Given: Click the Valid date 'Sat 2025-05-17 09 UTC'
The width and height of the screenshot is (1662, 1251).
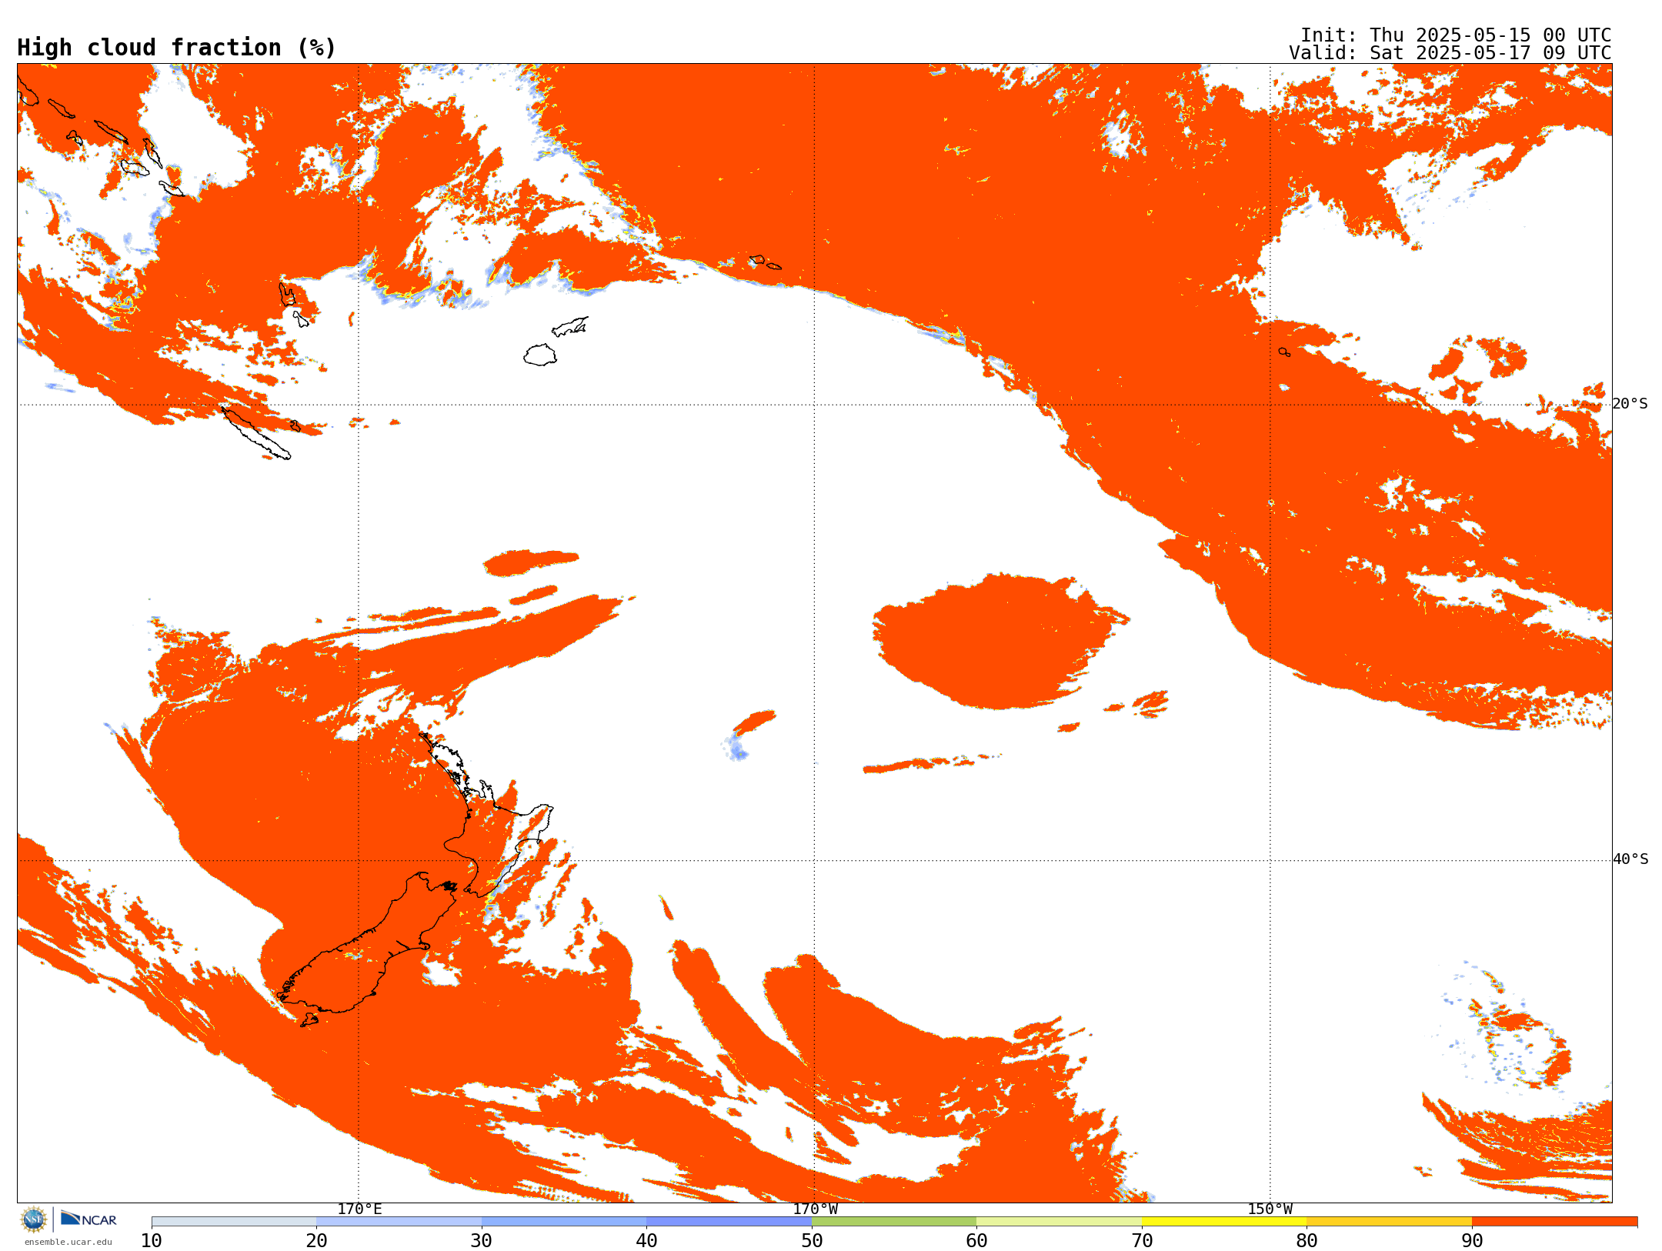Looking at the screenshot, I should [x=1490, y=53].
